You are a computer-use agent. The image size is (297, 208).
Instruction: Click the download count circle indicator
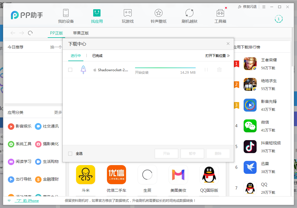279,19
